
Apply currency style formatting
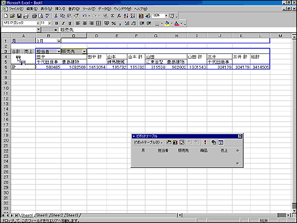106,24
